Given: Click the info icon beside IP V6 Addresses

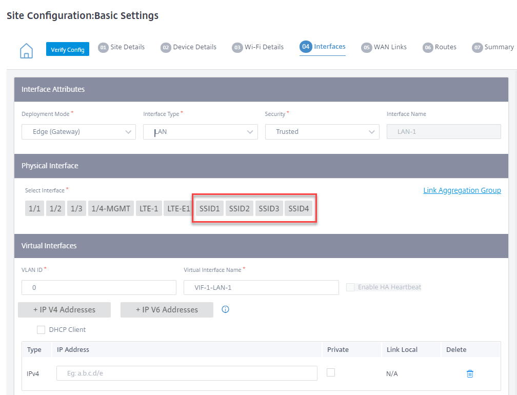Looking at the screenshot, I should (225, 309).
